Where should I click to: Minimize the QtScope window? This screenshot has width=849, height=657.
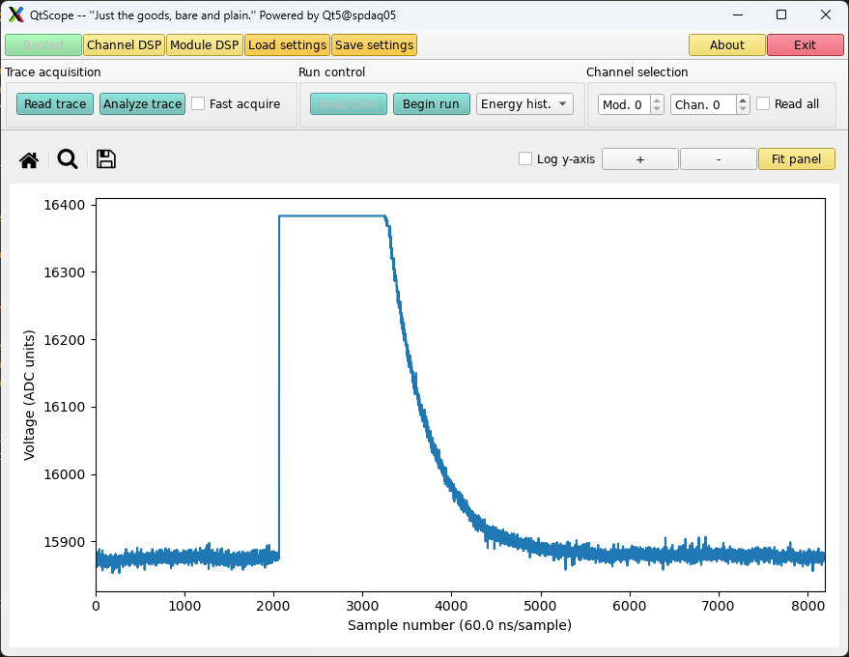[738, 14]
